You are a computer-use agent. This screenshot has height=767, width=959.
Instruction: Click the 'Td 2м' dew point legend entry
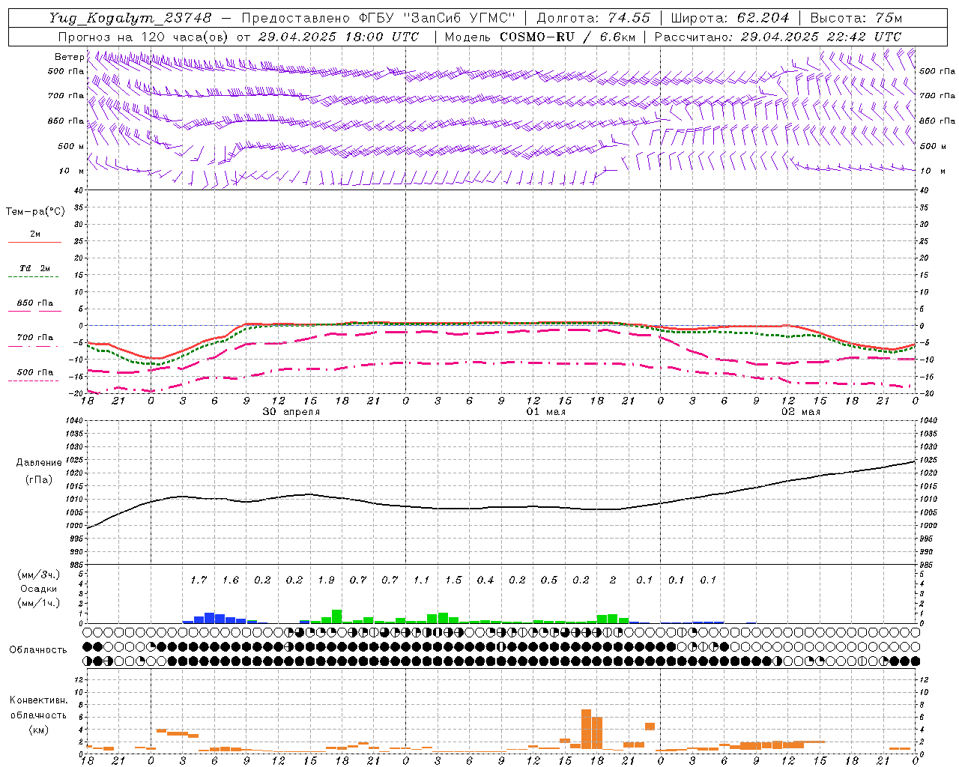(x=35, y=268)
